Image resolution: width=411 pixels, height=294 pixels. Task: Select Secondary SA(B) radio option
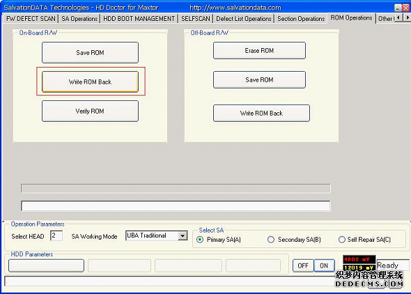(271, 240)
